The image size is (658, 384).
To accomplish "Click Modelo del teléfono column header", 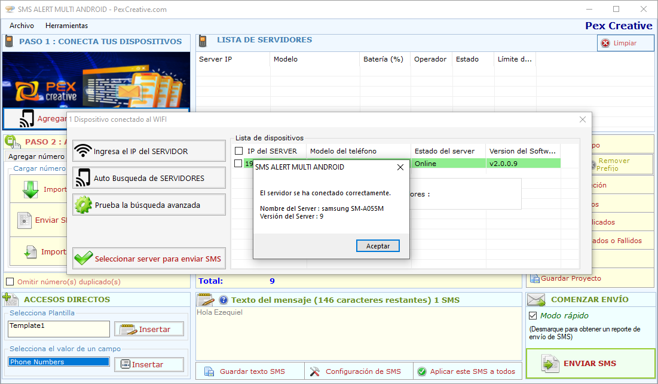I will coord(343,151).
